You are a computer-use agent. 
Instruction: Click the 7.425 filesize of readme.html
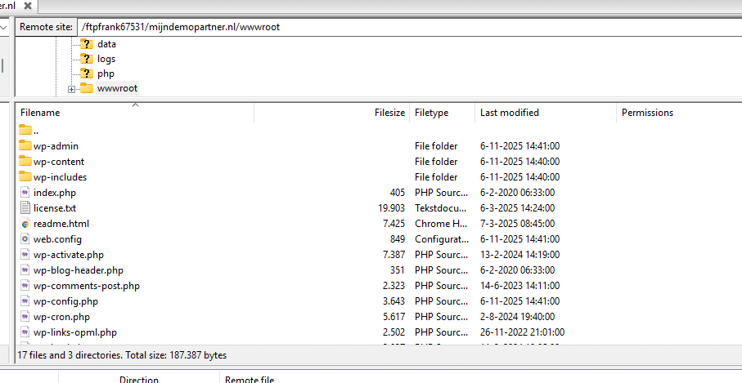[393, 224]
